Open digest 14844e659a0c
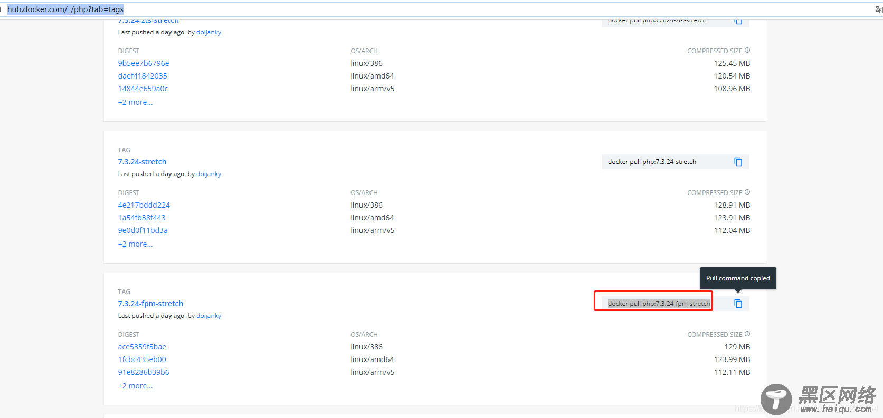The width and height of the screenshot is (883, 418). click(143, 89)
